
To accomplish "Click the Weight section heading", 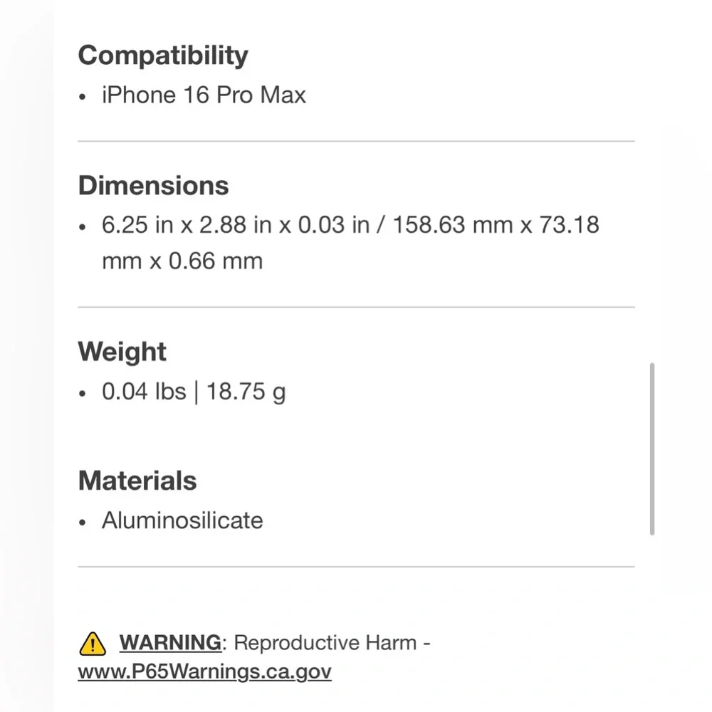I will click(122, 352).
